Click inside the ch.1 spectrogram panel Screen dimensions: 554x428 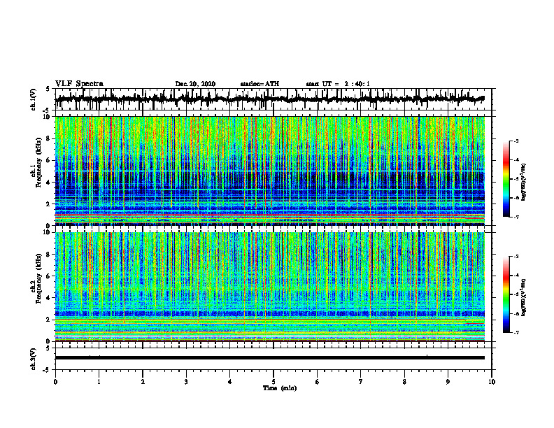click(269, 171)
